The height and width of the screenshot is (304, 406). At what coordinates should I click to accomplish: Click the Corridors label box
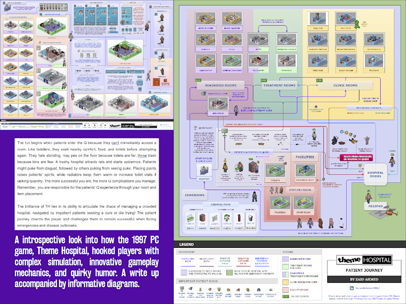(194, 195)
